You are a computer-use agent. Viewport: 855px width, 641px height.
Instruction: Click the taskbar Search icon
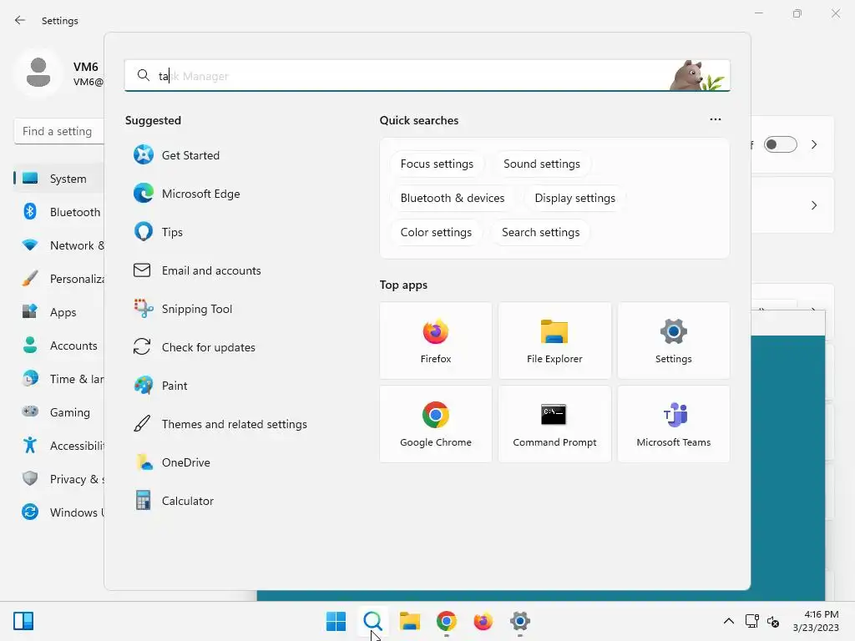click(373, 621)
